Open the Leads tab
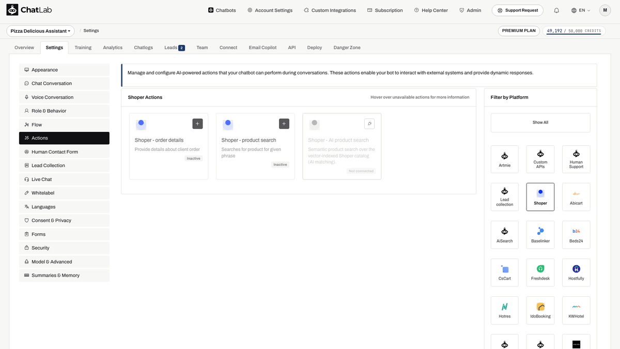The height and width of the screenshot is (349, 620). click(174, 48)
